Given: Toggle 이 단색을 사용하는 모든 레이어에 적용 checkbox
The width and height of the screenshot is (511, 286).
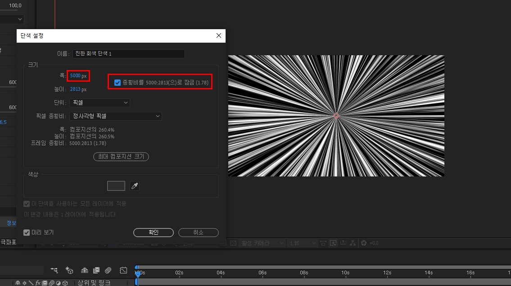Looking at the screenshot, I should (x=27, y=204).
